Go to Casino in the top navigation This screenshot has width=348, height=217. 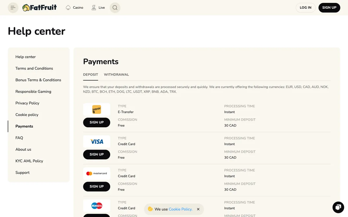tap(75, 8)
